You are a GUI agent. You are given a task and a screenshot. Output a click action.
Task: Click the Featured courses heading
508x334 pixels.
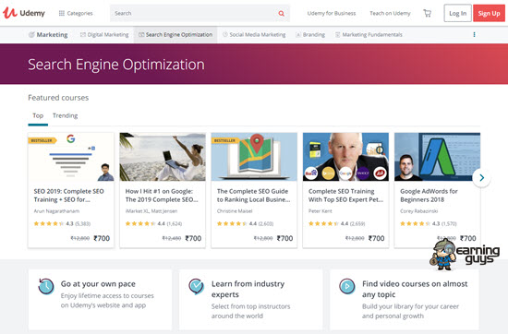[58, 98]
